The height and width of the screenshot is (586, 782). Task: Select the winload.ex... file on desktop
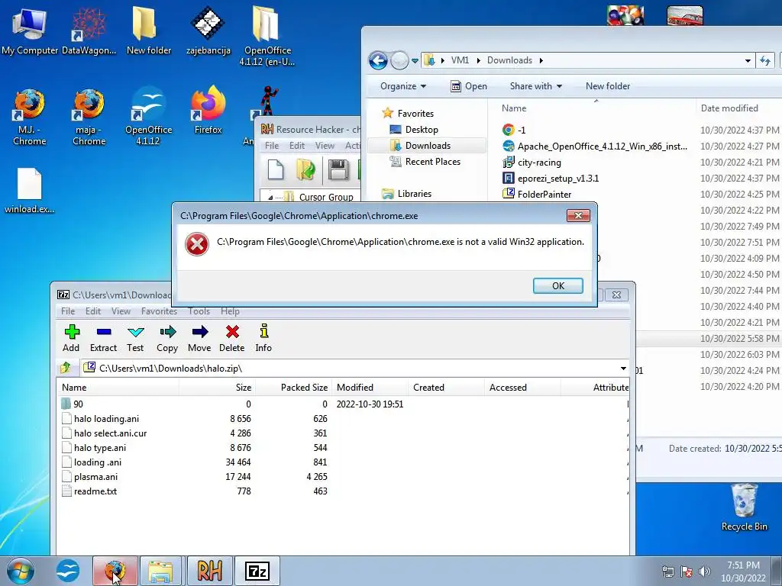click(30, 191)
